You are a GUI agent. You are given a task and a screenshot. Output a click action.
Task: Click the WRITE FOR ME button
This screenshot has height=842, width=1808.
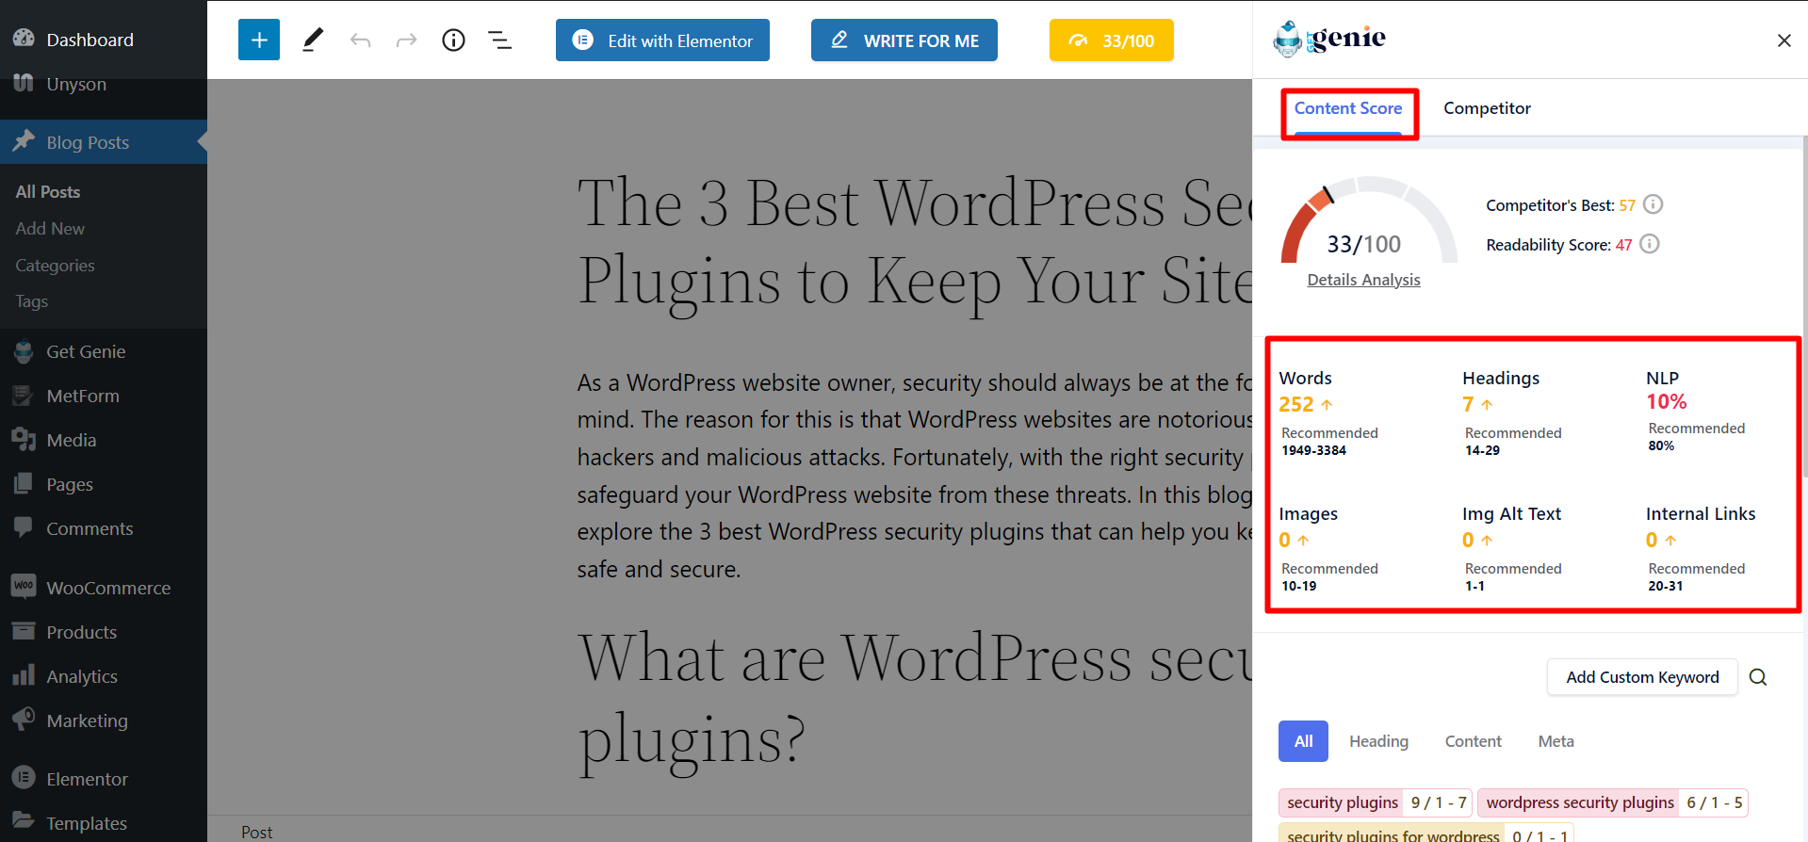[904, 40]
